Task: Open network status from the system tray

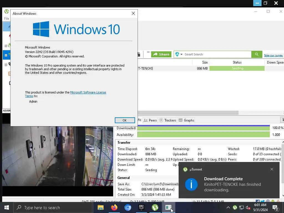Action: coord(242,207)
